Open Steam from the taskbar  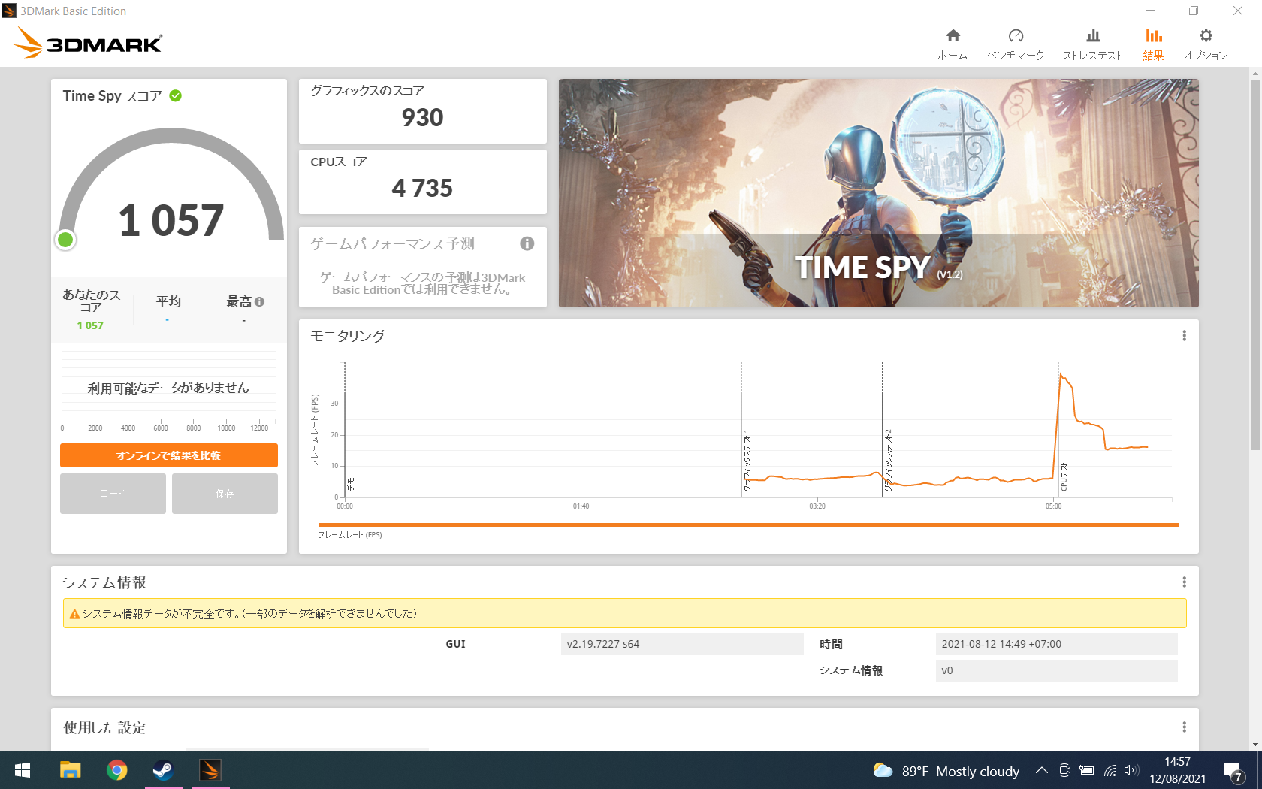(163, 770)
